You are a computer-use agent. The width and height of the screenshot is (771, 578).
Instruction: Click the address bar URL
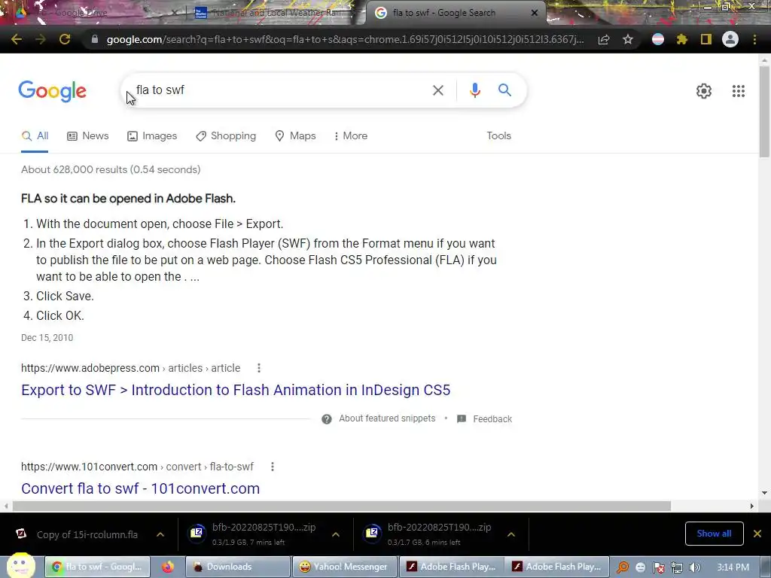pyautogui.click(x=344, y=39)
